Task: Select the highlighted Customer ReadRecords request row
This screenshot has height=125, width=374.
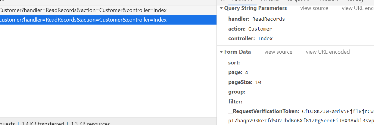Action: pos(83,20)
